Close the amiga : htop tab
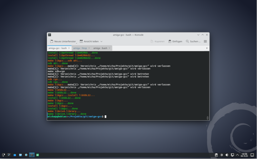This screenshot has width=257, height=159. click(x=89, y=48)
